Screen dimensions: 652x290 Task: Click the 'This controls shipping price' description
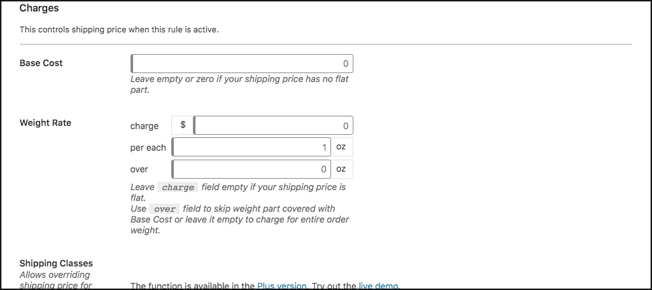tap(119, 30)
